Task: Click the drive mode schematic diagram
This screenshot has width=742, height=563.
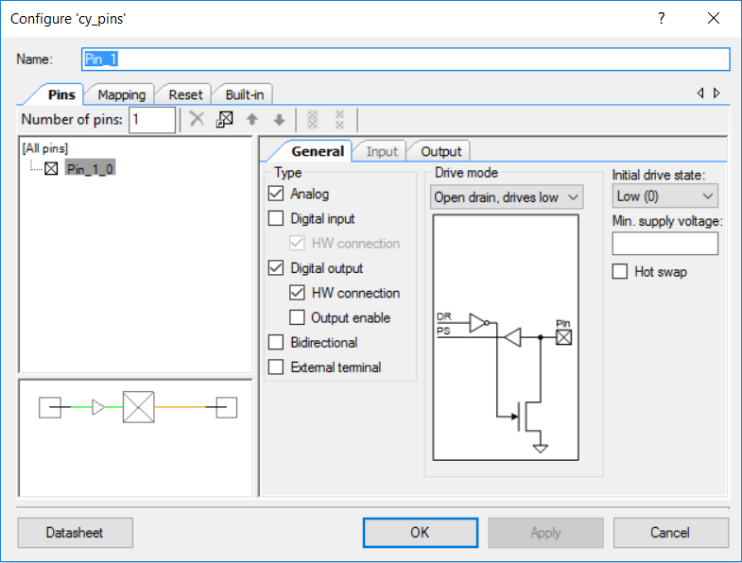Action: 506,337
